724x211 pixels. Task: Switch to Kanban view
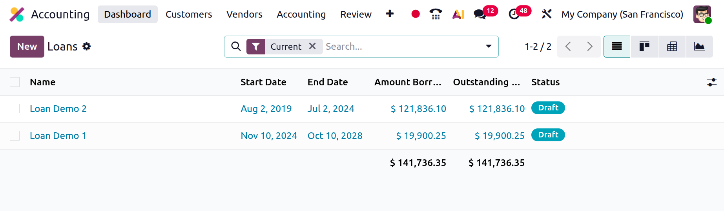[644, 47]
